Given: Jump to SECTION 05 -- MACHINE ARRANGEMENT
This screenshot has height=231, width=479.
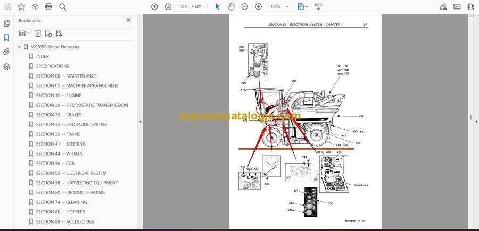Looking at the screenshot, I should pos(77,85).
